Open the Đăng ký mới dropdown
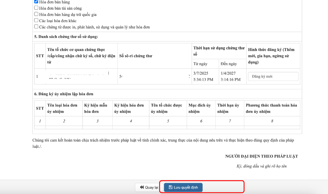This screenshot has width=328, height=194. click(273, 76)
